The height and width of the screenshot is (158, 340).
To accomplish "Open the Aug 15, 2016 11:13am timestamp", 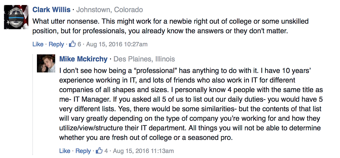I will click(x=143, y=151).
